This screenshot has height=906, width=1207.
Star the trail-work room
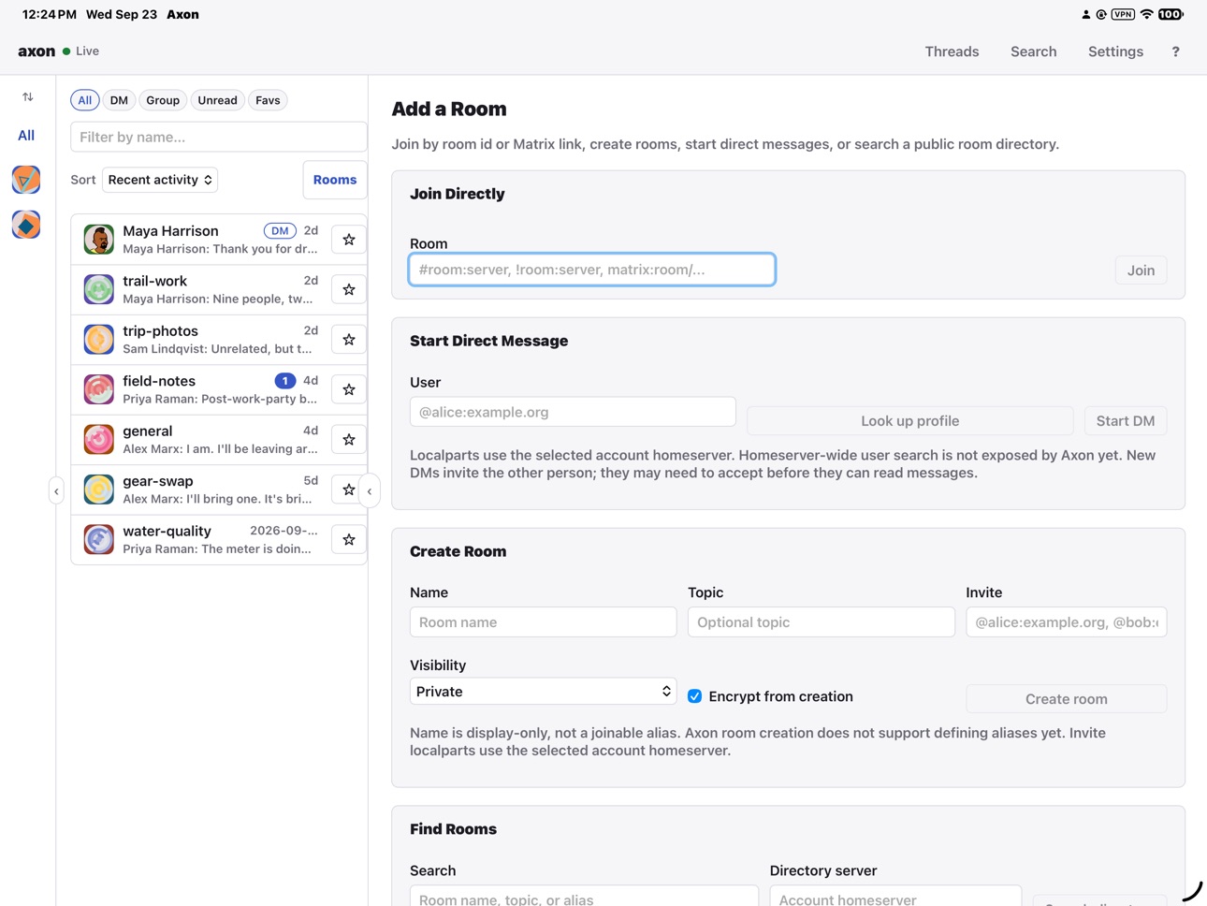pyautogui.click(x=349, y=289)
